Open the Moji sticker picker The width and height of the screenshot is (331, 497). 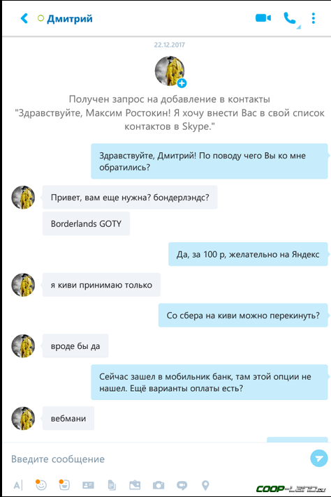point(64,484)
